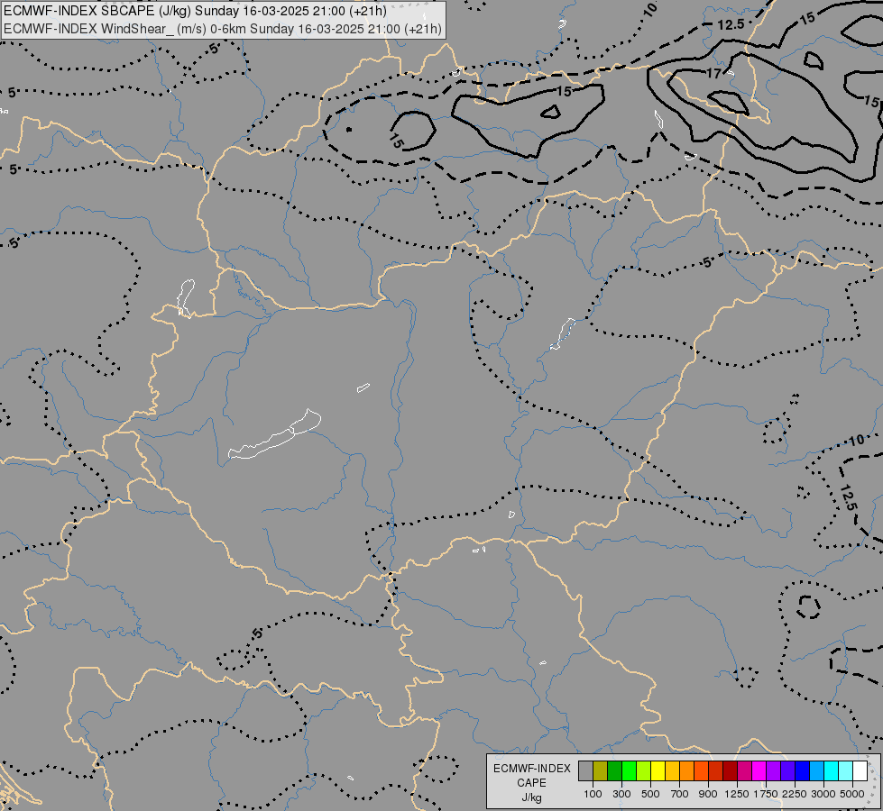The width and height of the screenshot is (883, 811).
Task: Click the red-orange swatch before the 900 tick
Action: coord(701,770)
